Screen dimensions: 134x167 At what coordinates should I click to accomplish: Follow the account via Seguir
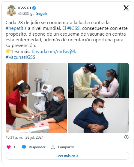coord(42,14)
